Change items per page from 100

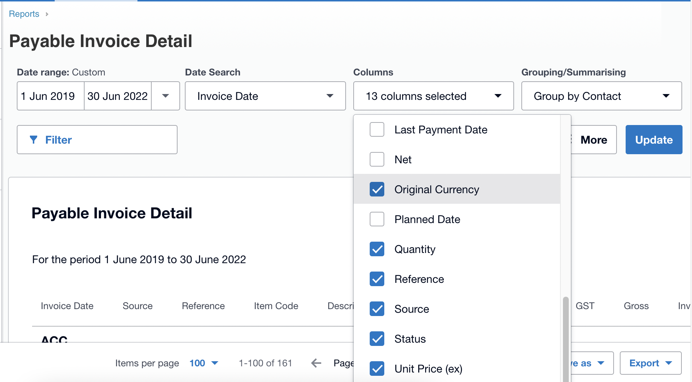[203, 363]
